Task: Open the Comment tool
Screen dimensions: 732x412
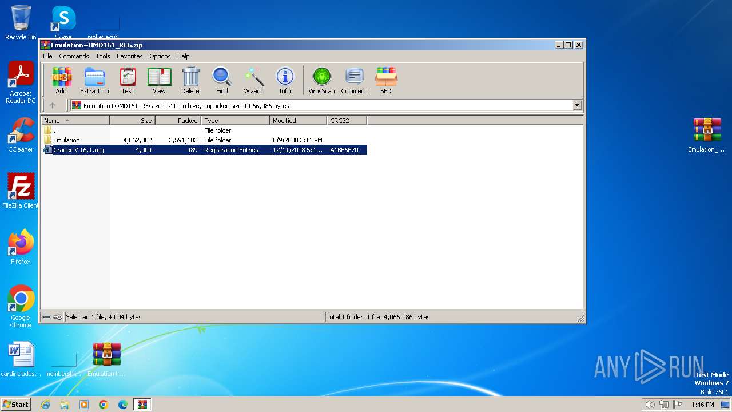Action: (354, 80)
